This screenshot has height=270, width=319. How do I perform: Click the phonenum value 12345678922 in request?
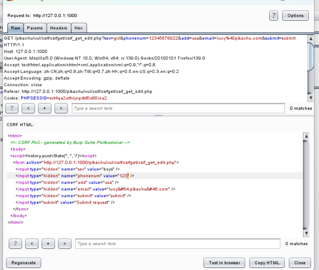pos(163,38)
